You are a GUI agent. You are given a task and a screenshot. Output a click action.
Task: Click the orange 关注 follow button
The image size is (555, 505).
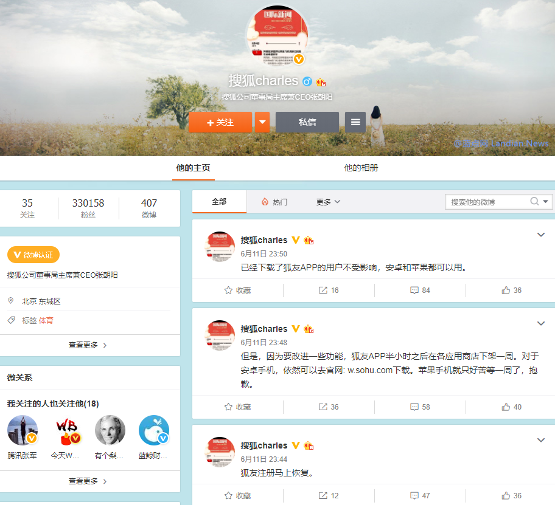pyautogui.click(x=220, y=122)
